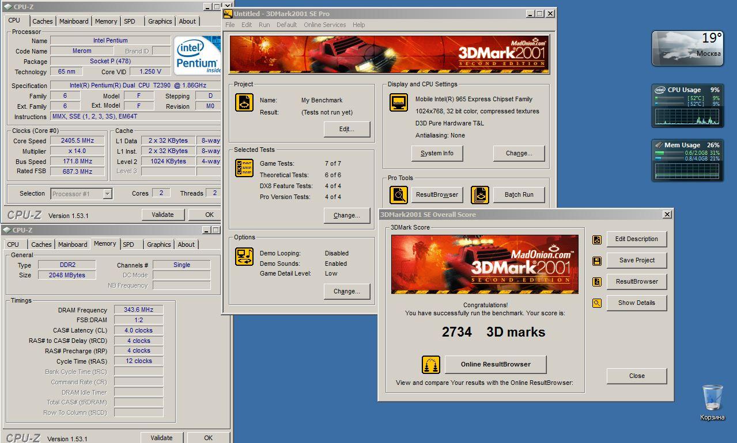Open the Run menu in 3DMark2001

264,25
